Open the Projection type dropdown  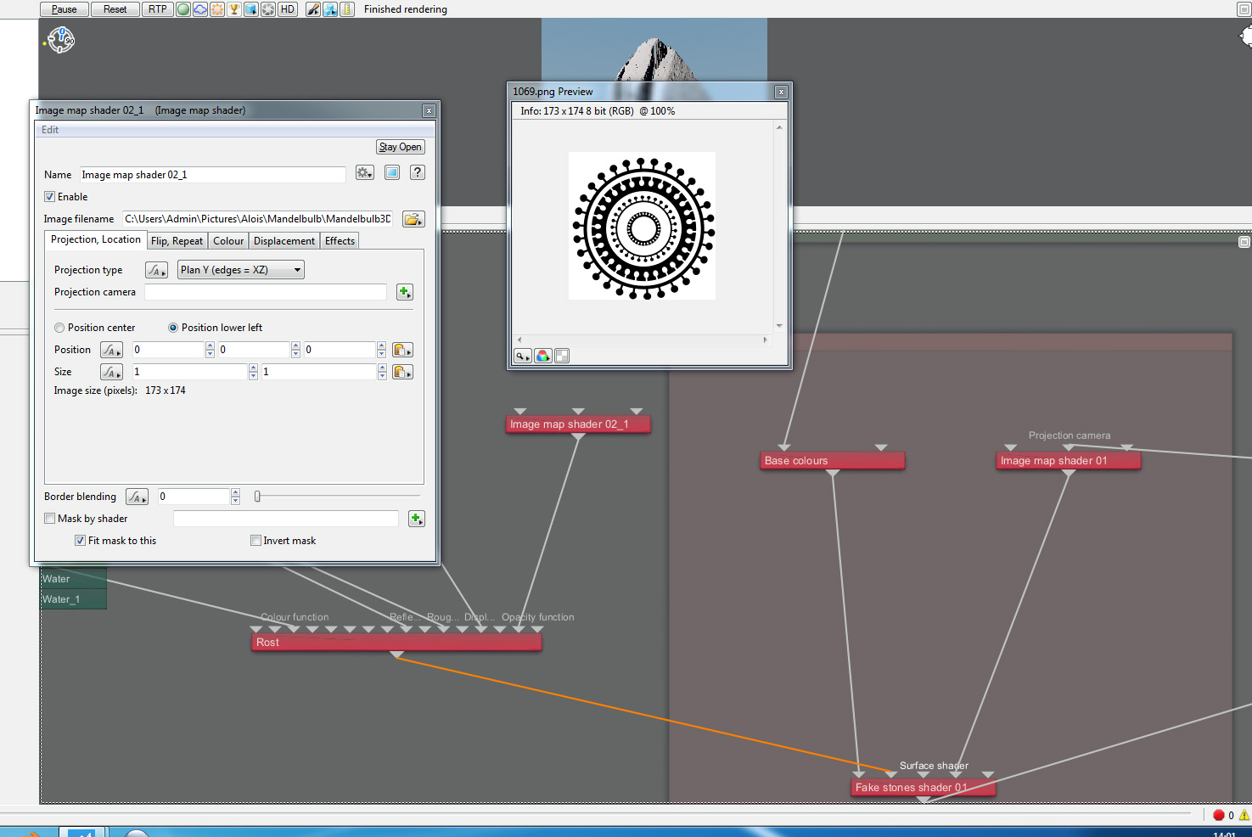(x=241, y=270)
